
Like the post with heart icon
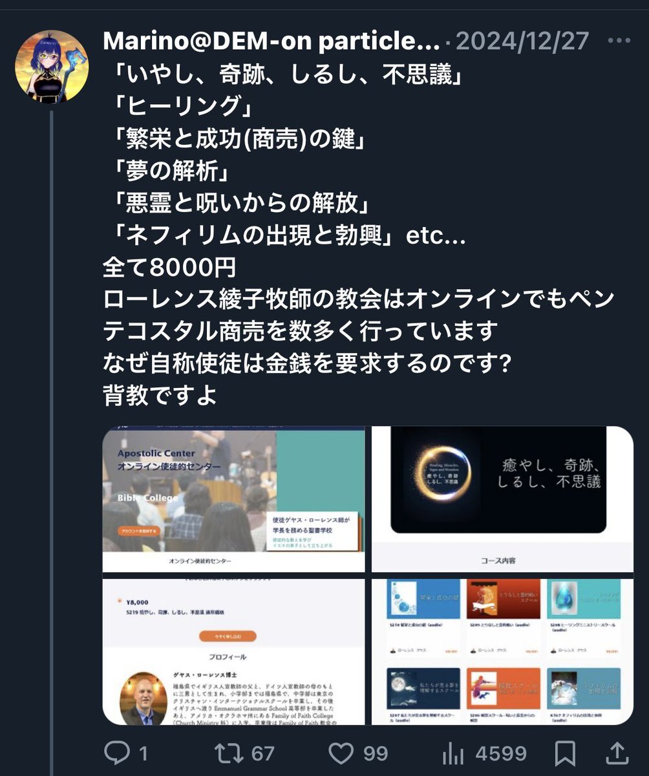[x=341, y=753]
